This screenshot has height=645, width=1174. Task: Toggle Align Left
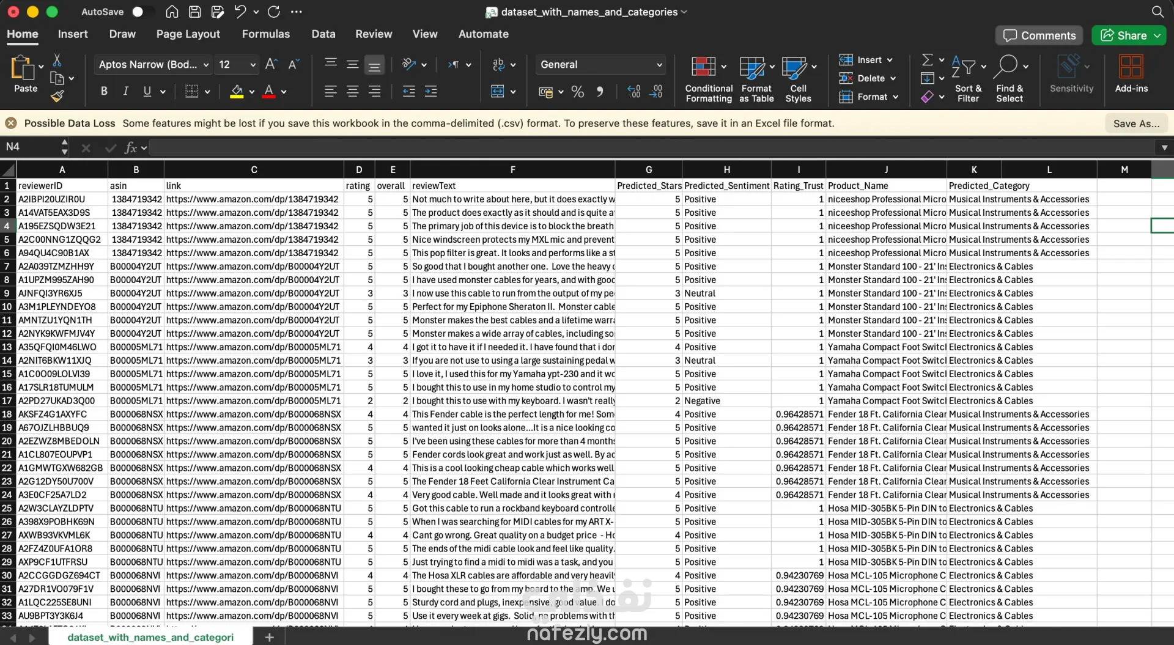click(x=331, y=91)
